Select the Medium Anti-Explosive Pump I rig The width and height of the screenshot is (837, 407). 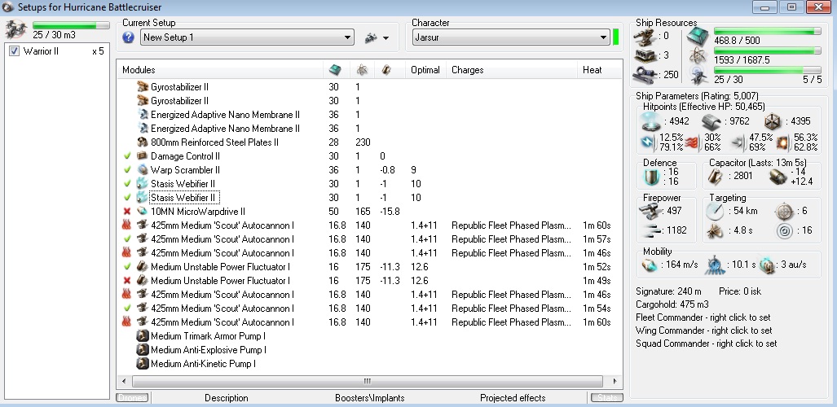coord(369,351)
